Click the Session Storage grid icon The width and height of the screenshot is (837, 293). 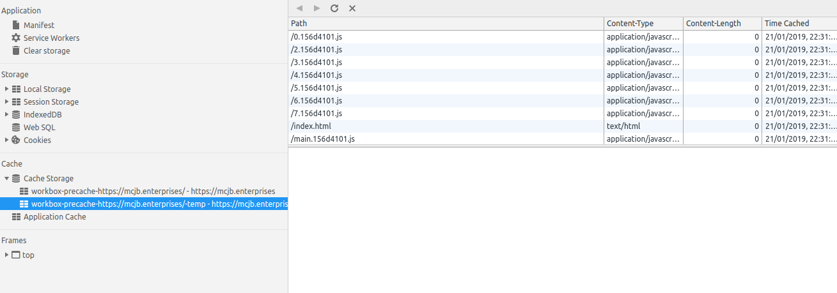[16, 101]
